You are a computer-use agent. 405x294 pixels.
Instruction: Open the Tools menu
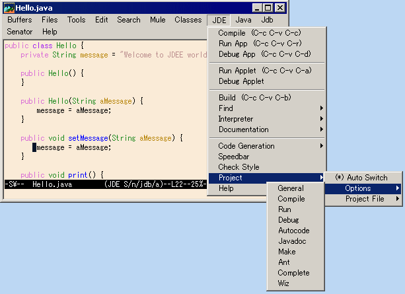click(x=76, y=20)
